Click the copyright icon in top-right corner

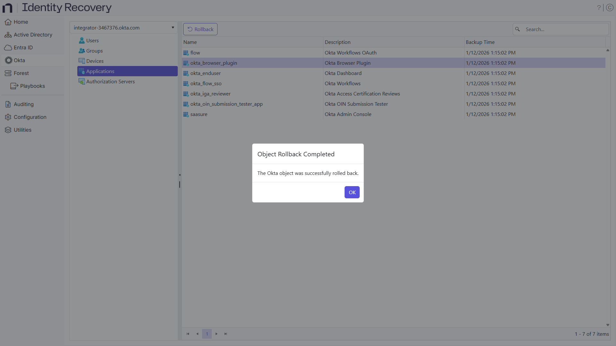(x=610, y=7)
